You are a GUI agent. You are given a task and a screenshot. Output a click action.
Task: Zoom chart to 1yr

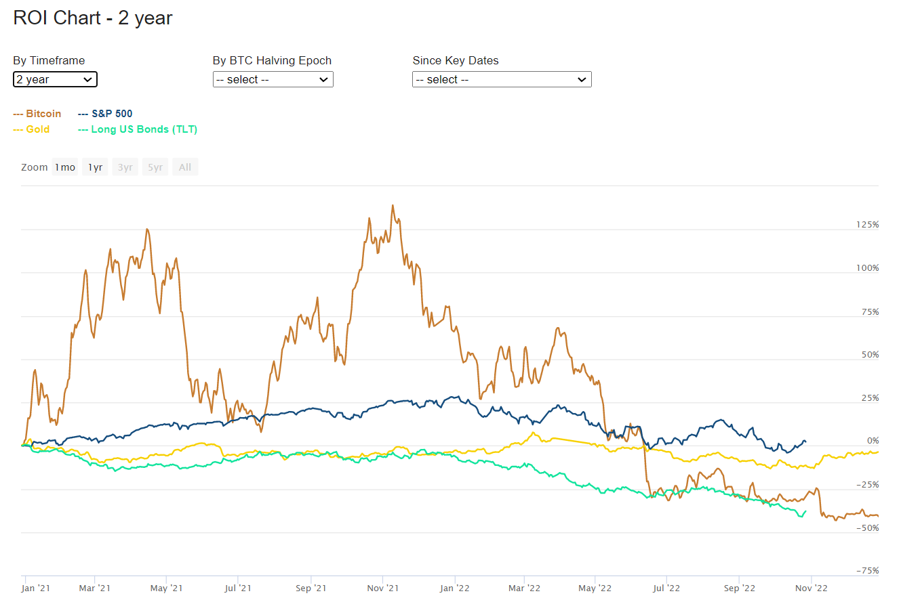click(x=95, y=167)
